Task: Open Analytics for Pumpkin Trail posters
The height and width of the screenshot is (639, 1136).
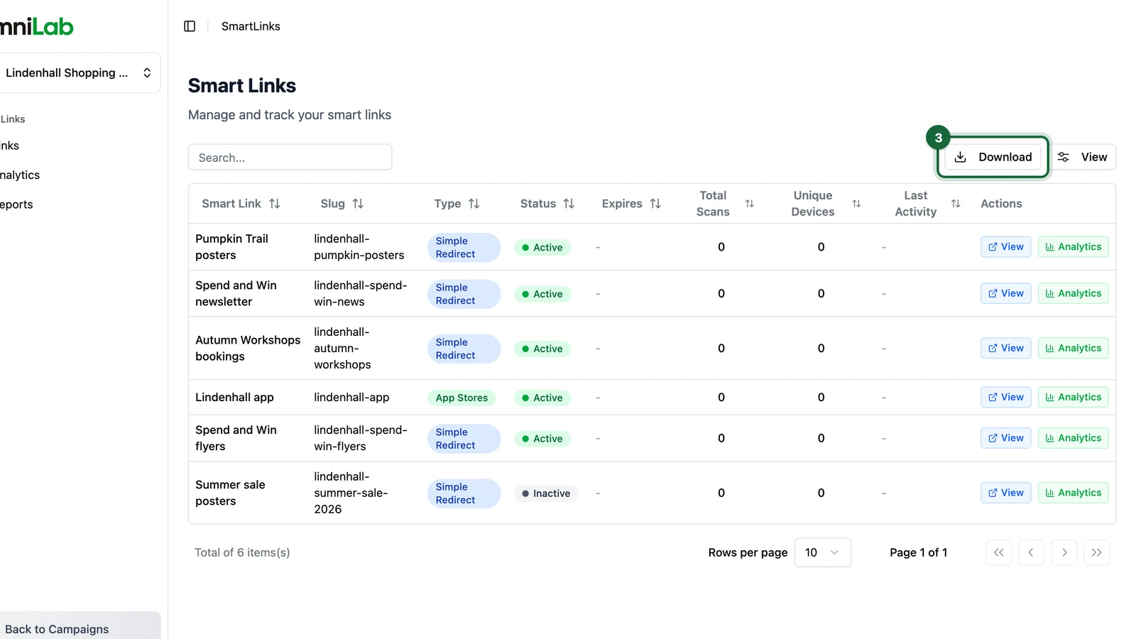Action: pyautogui.click(x=1073, y=247)
